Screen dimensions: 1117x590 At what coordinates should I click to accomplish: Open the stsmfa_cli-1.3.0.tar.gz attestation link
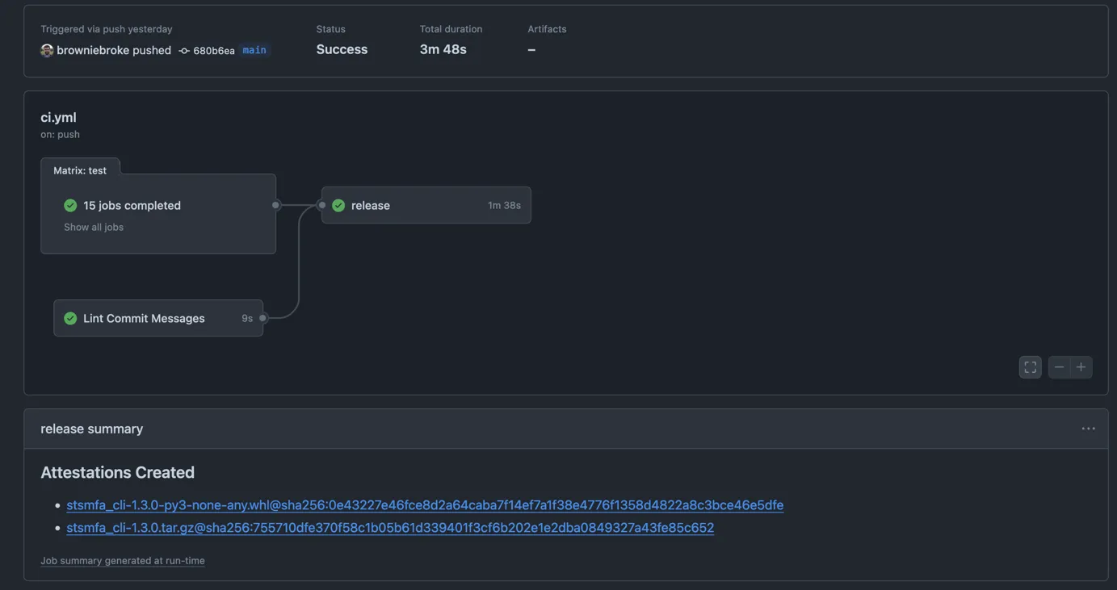tap(390, 528)
